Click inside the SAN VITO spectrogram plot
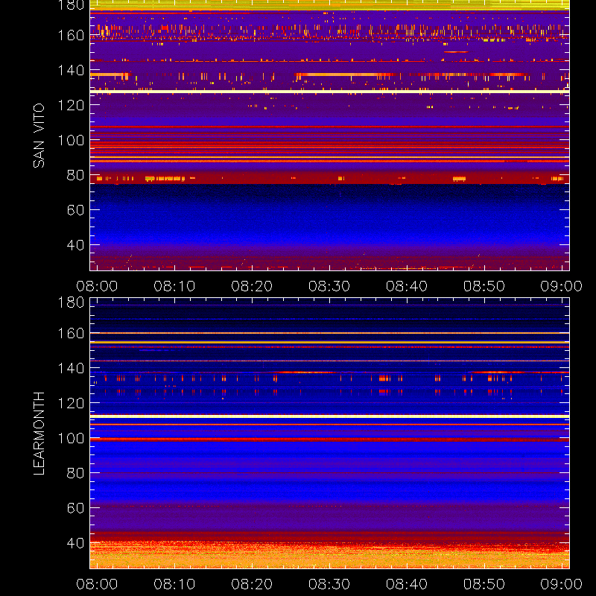This screenshot has width=596, height=596. coord(329,136)
